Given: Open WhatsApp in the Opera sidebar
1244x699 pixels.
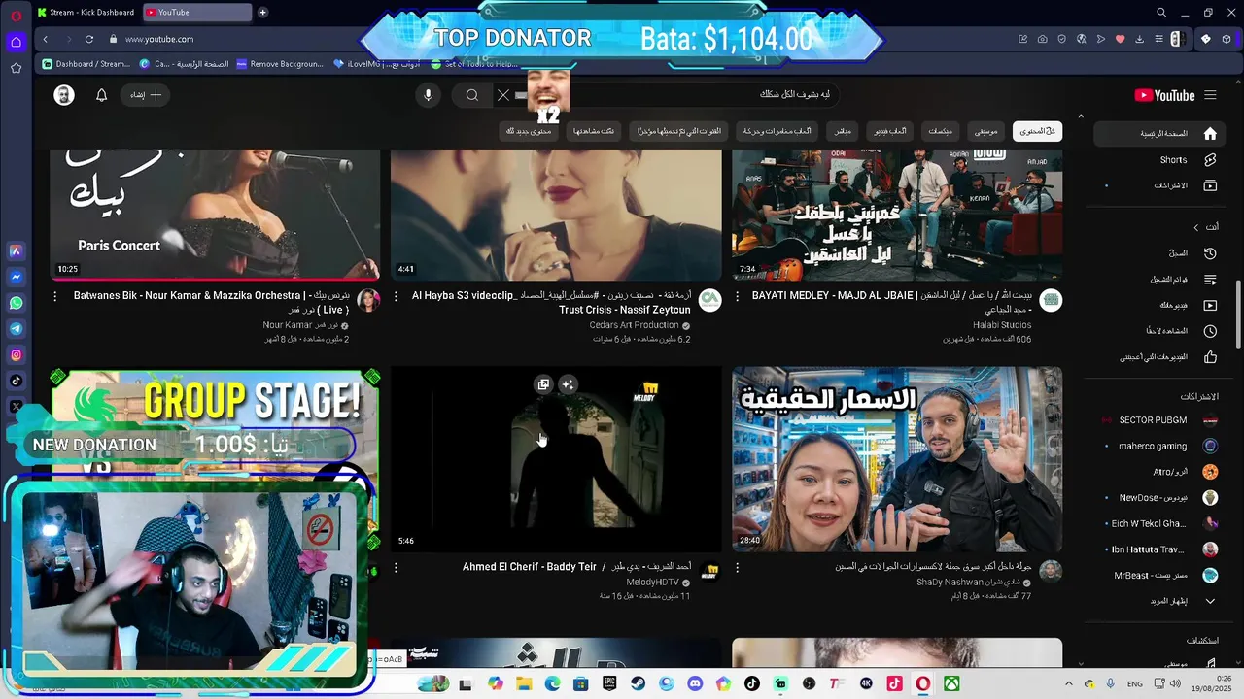Looking at the screenshot, I should pyautogui.click(x=16, y=303).
